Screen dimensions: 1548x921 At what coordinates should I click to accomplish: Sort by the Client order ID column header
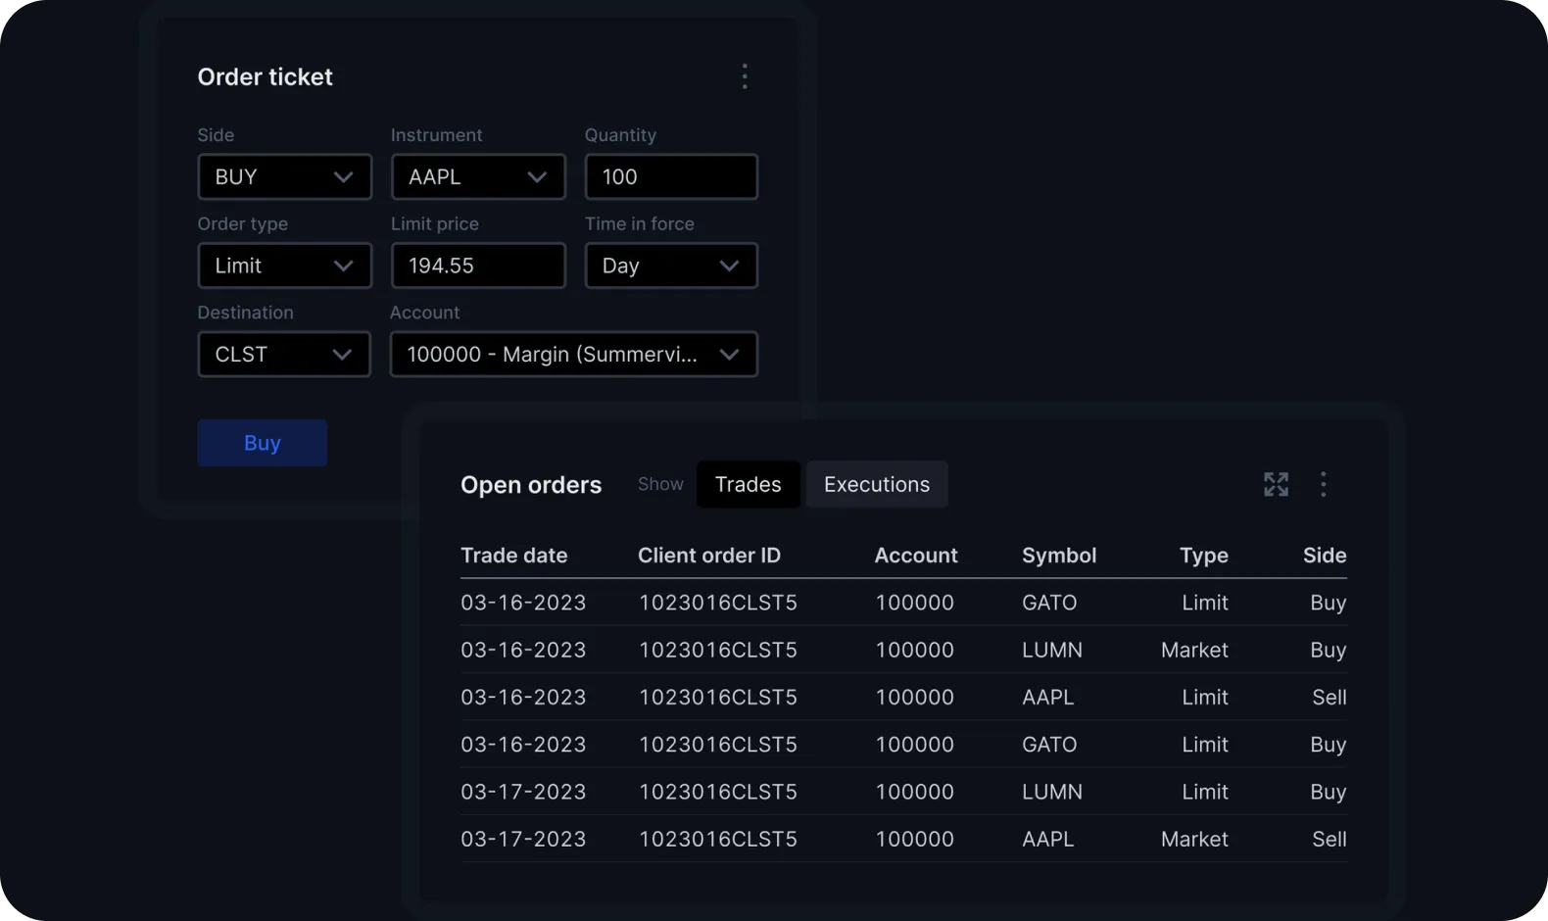pyautogui.click(x=709, y=556)
